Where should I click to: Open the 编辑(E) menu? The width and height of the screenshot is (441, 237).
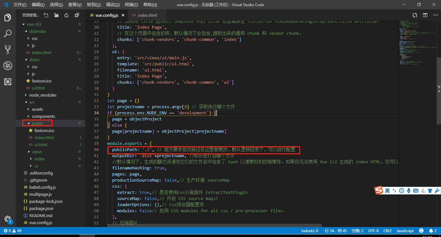(x=38, y=5)
